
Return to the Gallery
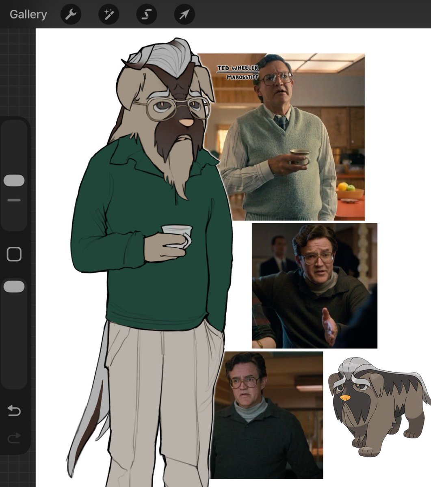click(x=28, y=15)
